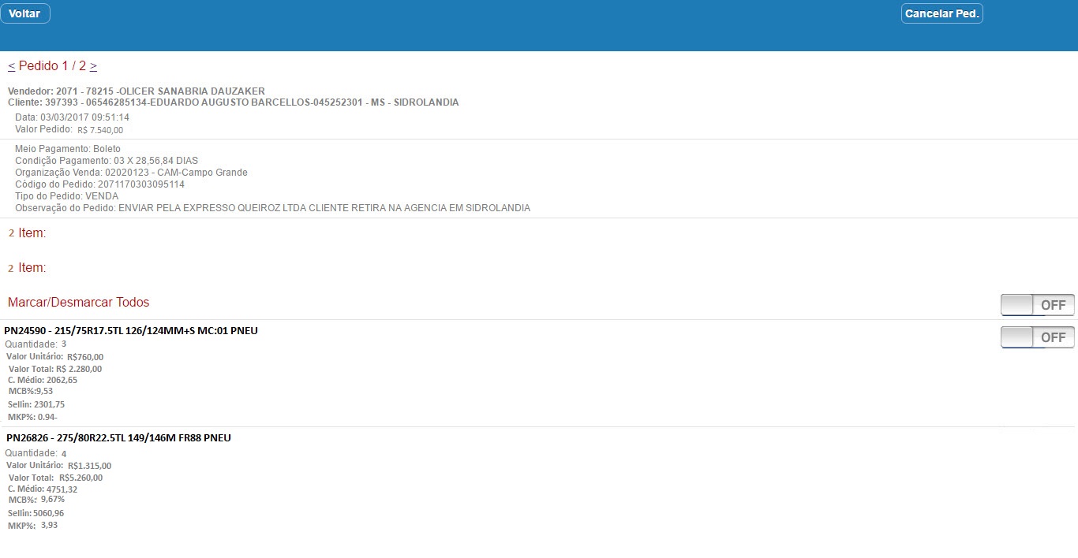Select the Cliente EDUARDO AUGUSTO BARCELLOS line
The width and height of the screenshot is (1078, 558).
(234, 102)
